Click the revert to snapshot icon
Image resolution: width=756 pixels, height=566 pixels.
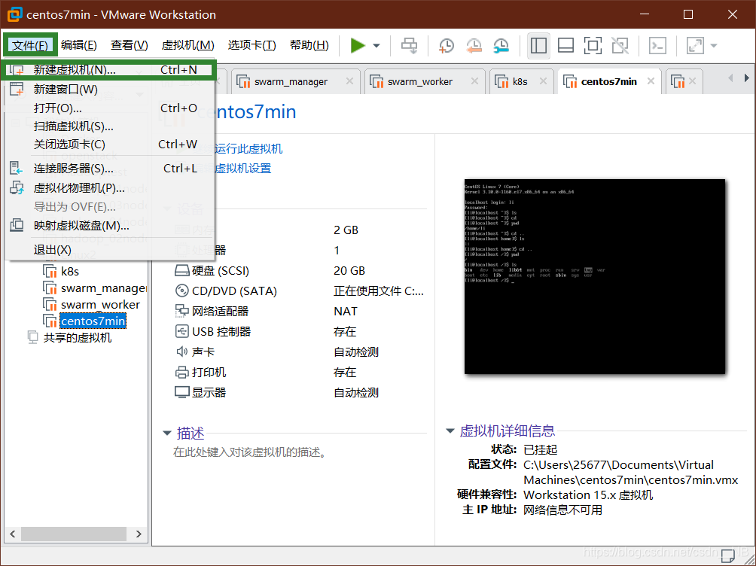click(x=474, y=45)
